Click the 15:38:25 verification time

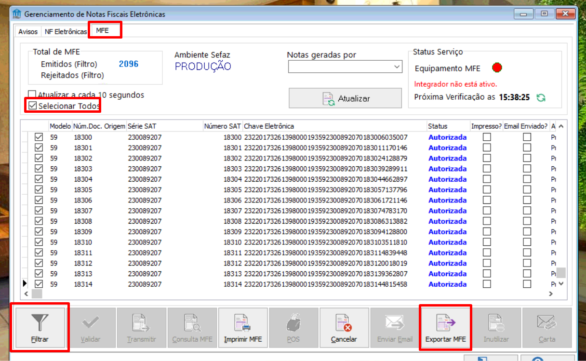[514, 97]
